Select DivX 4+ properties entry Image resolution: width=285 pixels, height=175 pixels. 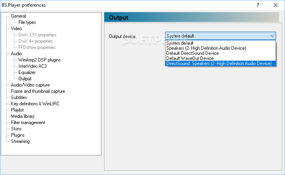click(x=36, y=41)
